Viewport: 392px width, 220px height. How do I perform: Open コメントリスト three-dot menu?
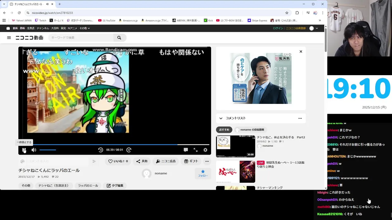(300, 118)
